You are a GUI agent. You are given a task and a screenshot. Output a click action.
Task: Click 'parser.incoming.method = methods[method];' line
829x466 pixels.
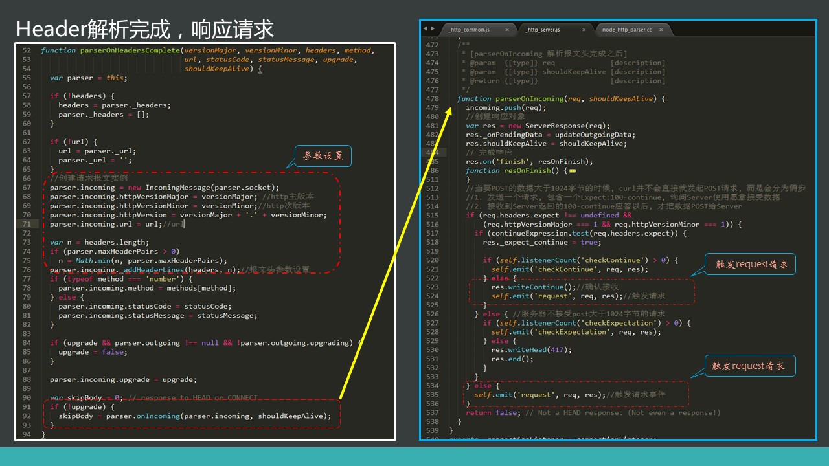pyautogui.click(x=147, y=288)
